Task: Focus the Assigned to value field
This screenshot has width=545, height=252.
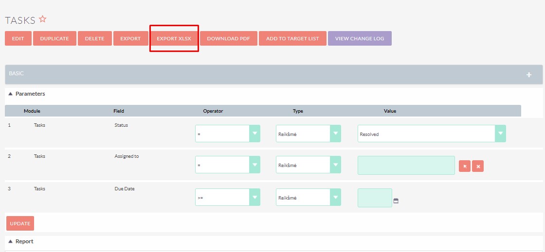Action: (x=406, y=166)
